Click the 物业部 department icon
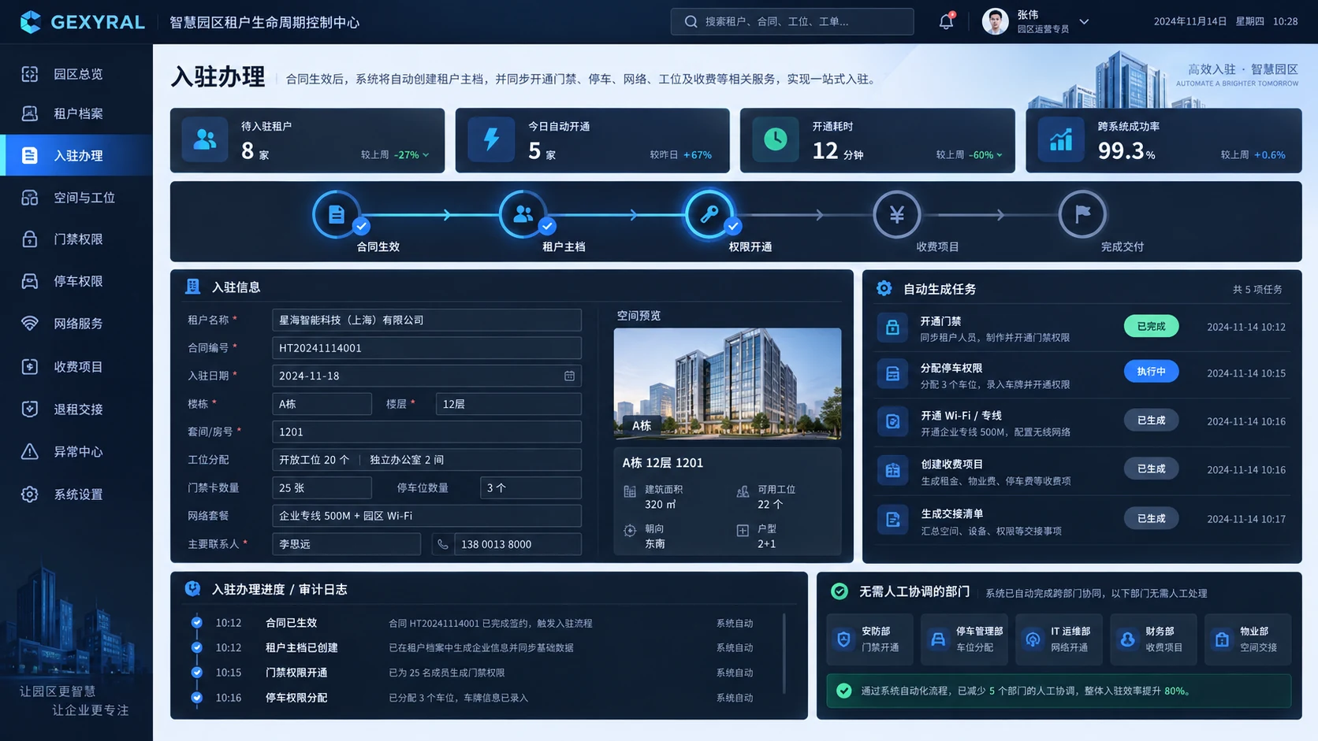Image resolution: width=1318 pixels, height=741 pixels. point(1222,639)
